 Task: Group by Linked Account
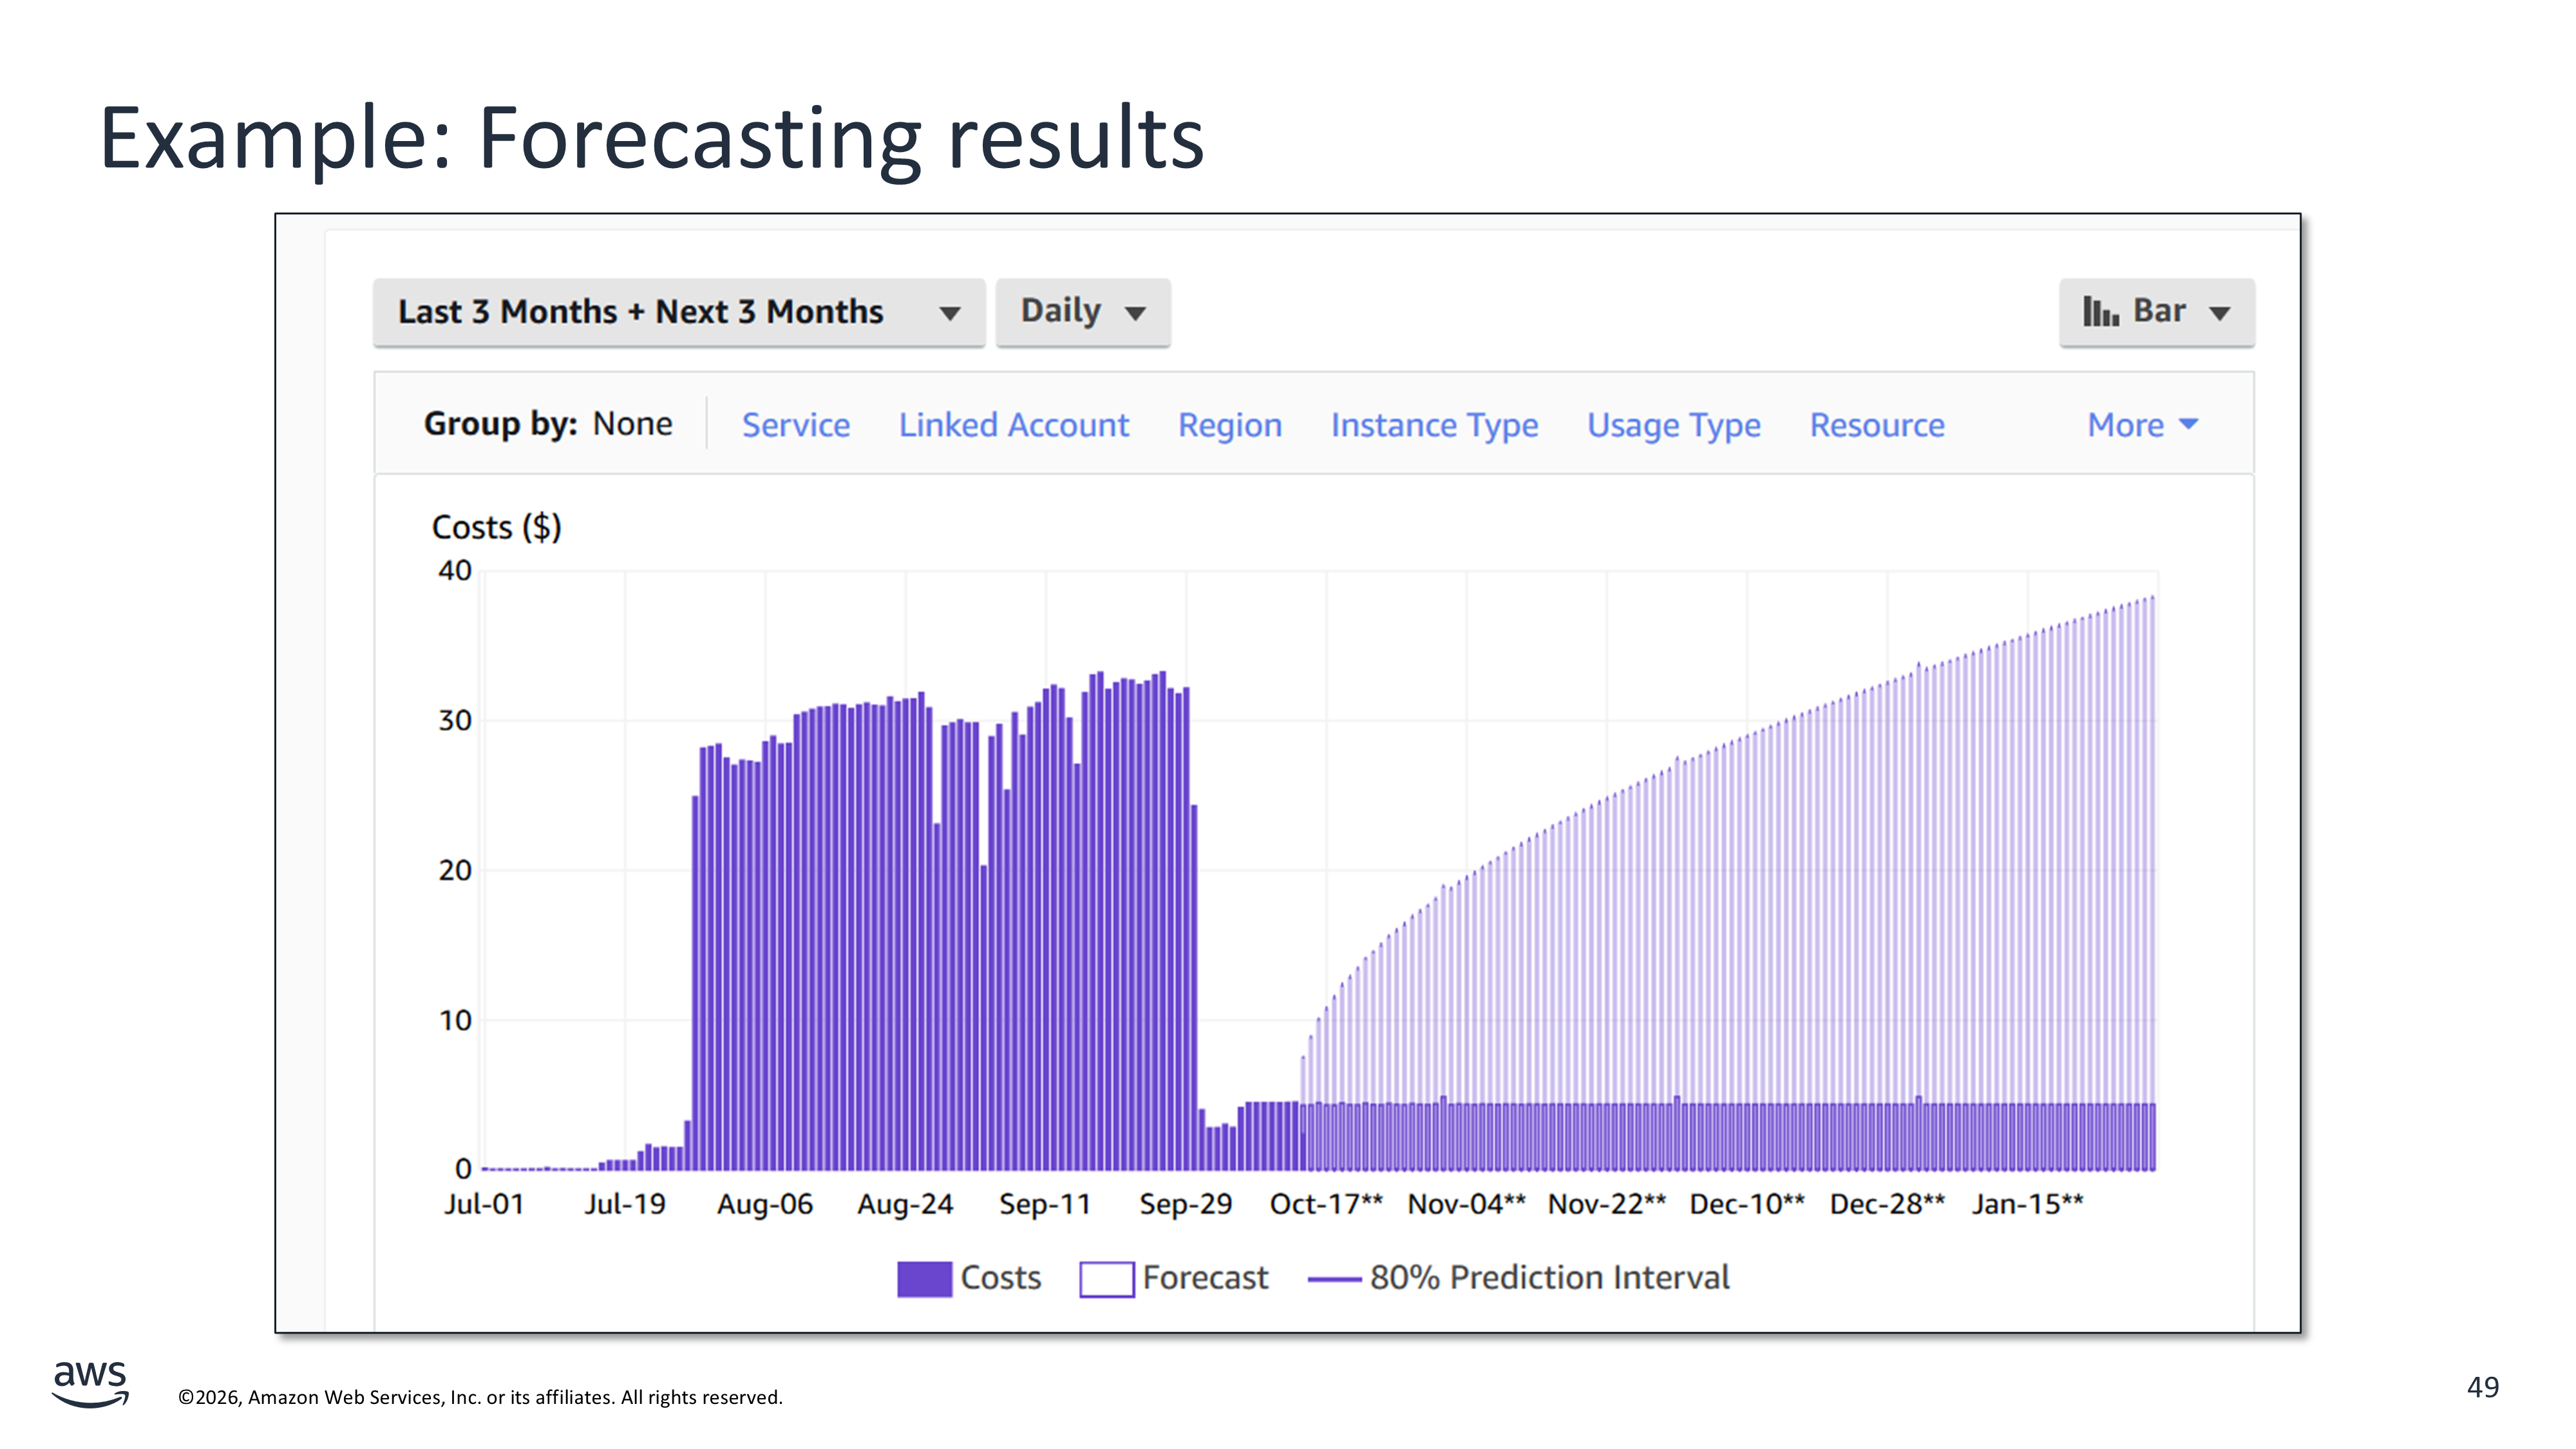point(1013,425)
